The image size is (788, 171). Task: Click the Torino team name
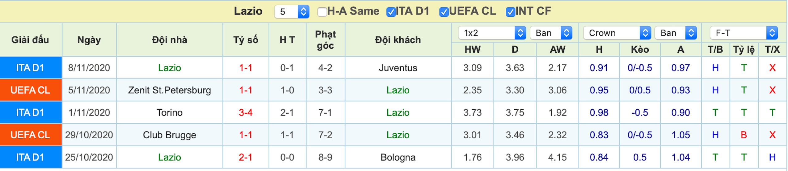tap(169, 112)
